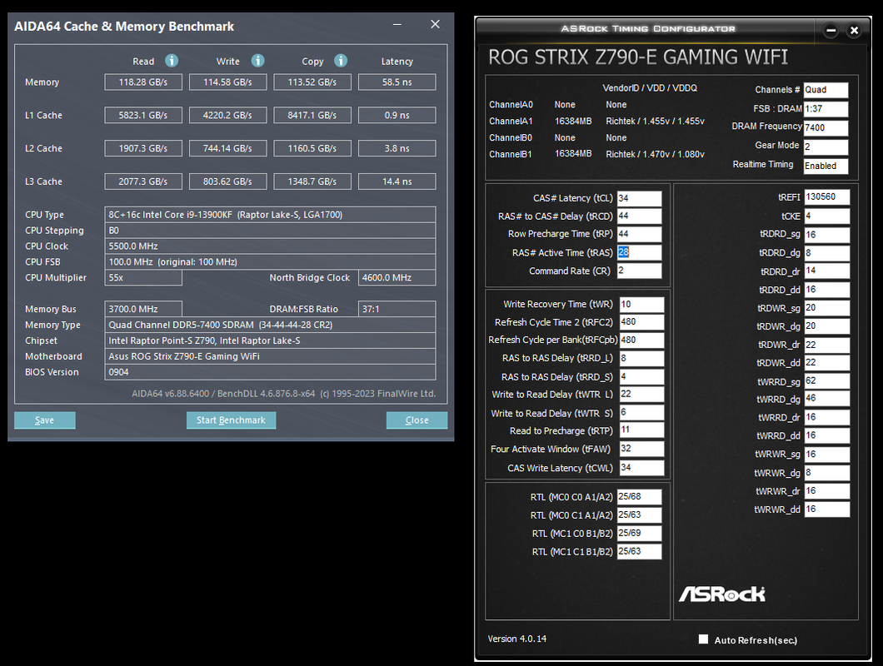
Task: Click the Memory Bus value 3700.0 MHz
Action: pyautogui.click(x=143, y=309)
